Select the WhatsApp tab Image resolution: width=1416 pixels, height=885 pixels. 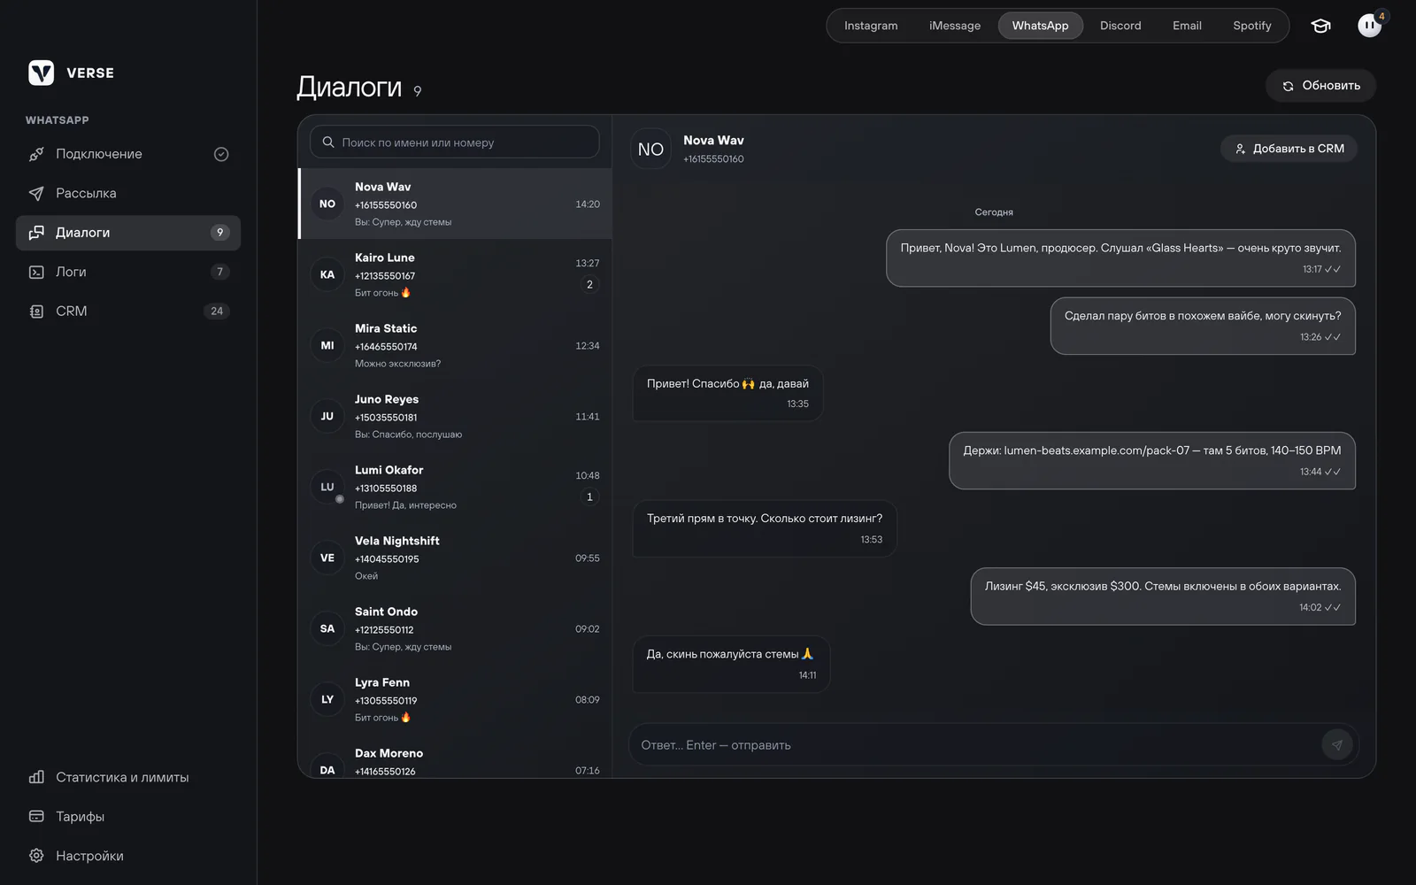pyautogui.click(x=1041, y=26)
